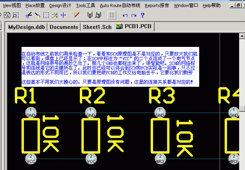Click the dashed rectangle select-area tool
Screen dimensions: 245x170
46,15
